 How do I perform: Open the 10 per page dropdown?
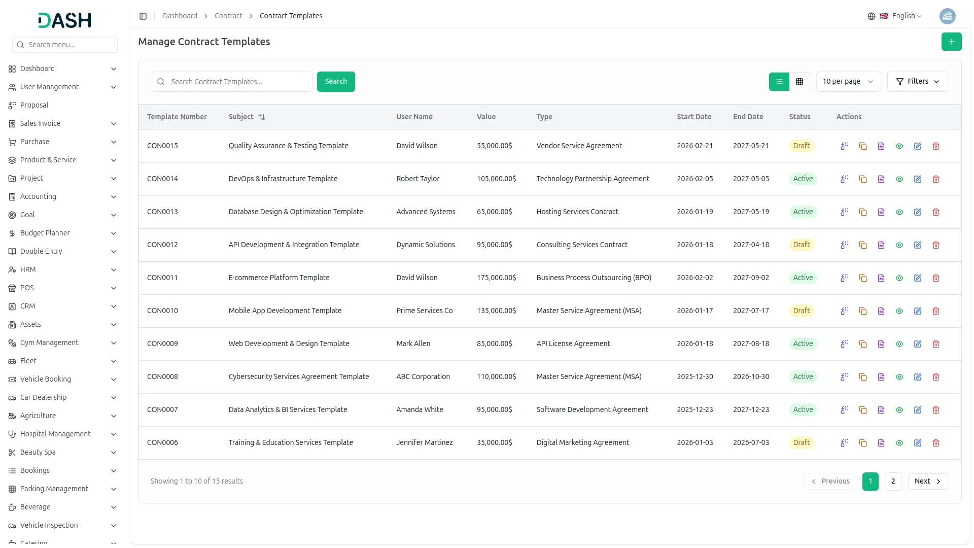tap(848, 81)
